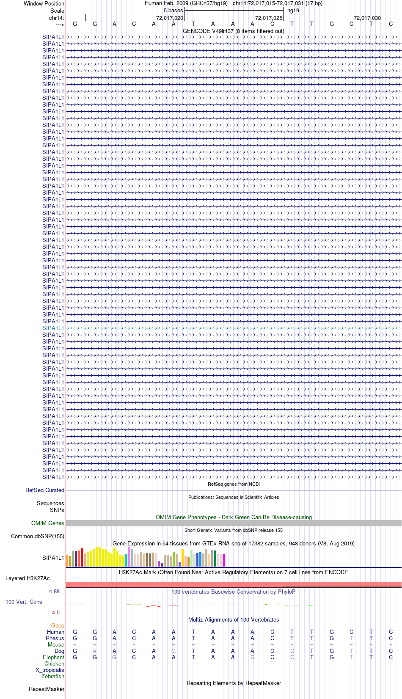This screenshot has height=699, width=402.
Task: Click the 72,017,025 position marker
Action: pyautogui.click(x=269, y=18)
